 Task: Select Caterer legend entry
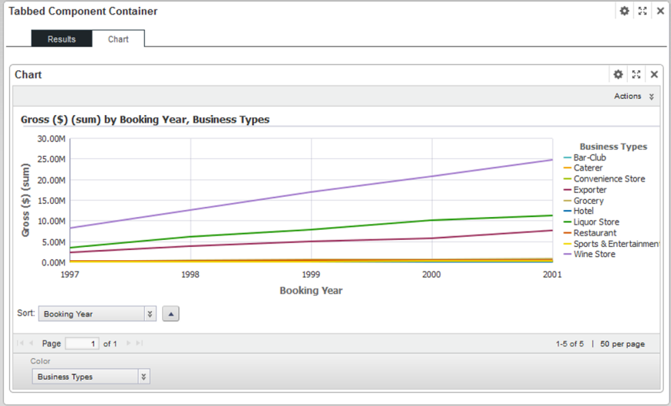583,168
